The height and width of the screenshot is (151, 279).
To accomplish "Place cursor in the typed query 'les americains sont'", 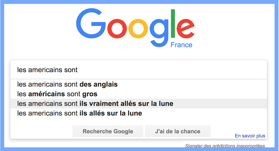I will pos(47,70).
